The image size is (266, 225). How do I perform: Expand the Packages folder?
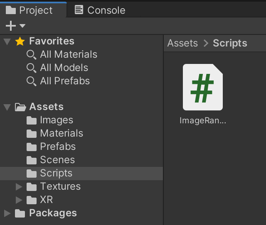7,213
